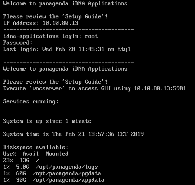Click the first Welcome to panagenda iDNA heading
The height and width of the screenshot is (185, 195).
[x=65, y=4]
